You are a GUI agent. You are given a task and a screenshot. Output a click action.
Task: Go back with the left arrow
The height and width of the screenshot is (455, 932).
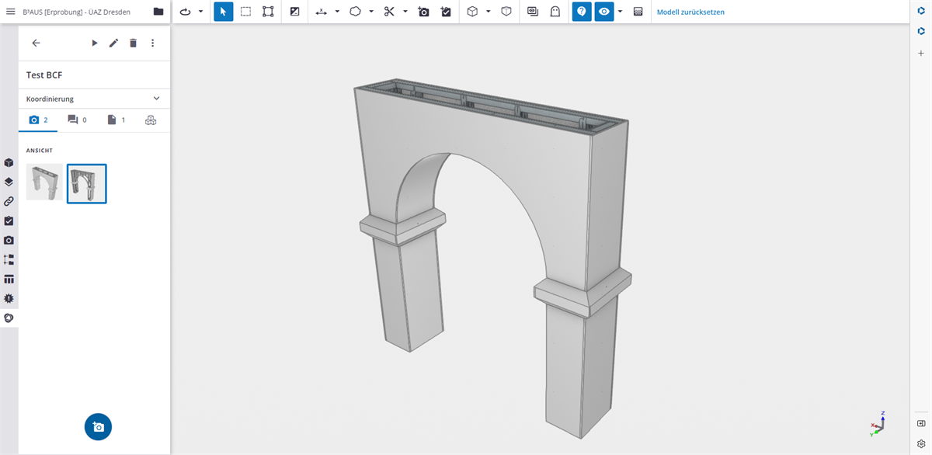36,43
